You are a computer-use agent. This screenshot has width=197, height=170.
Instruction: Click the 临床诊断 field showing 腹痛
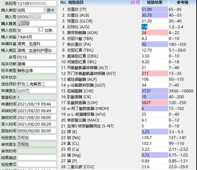(x=37, y=64)
